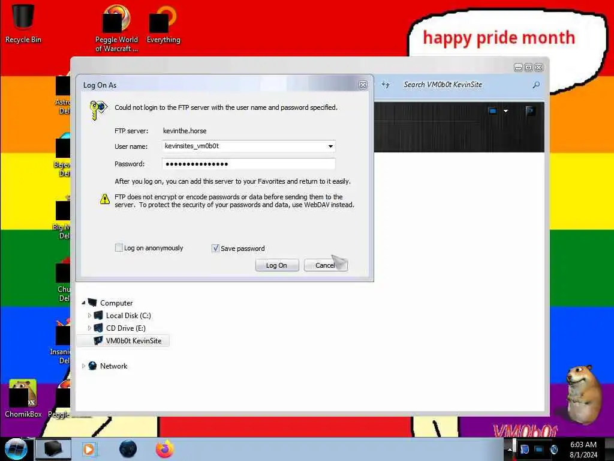Image resolution: width=614 pixels, height=461 pixels.
Task: Show hidden system tray icons
Action: pos(510,449)
